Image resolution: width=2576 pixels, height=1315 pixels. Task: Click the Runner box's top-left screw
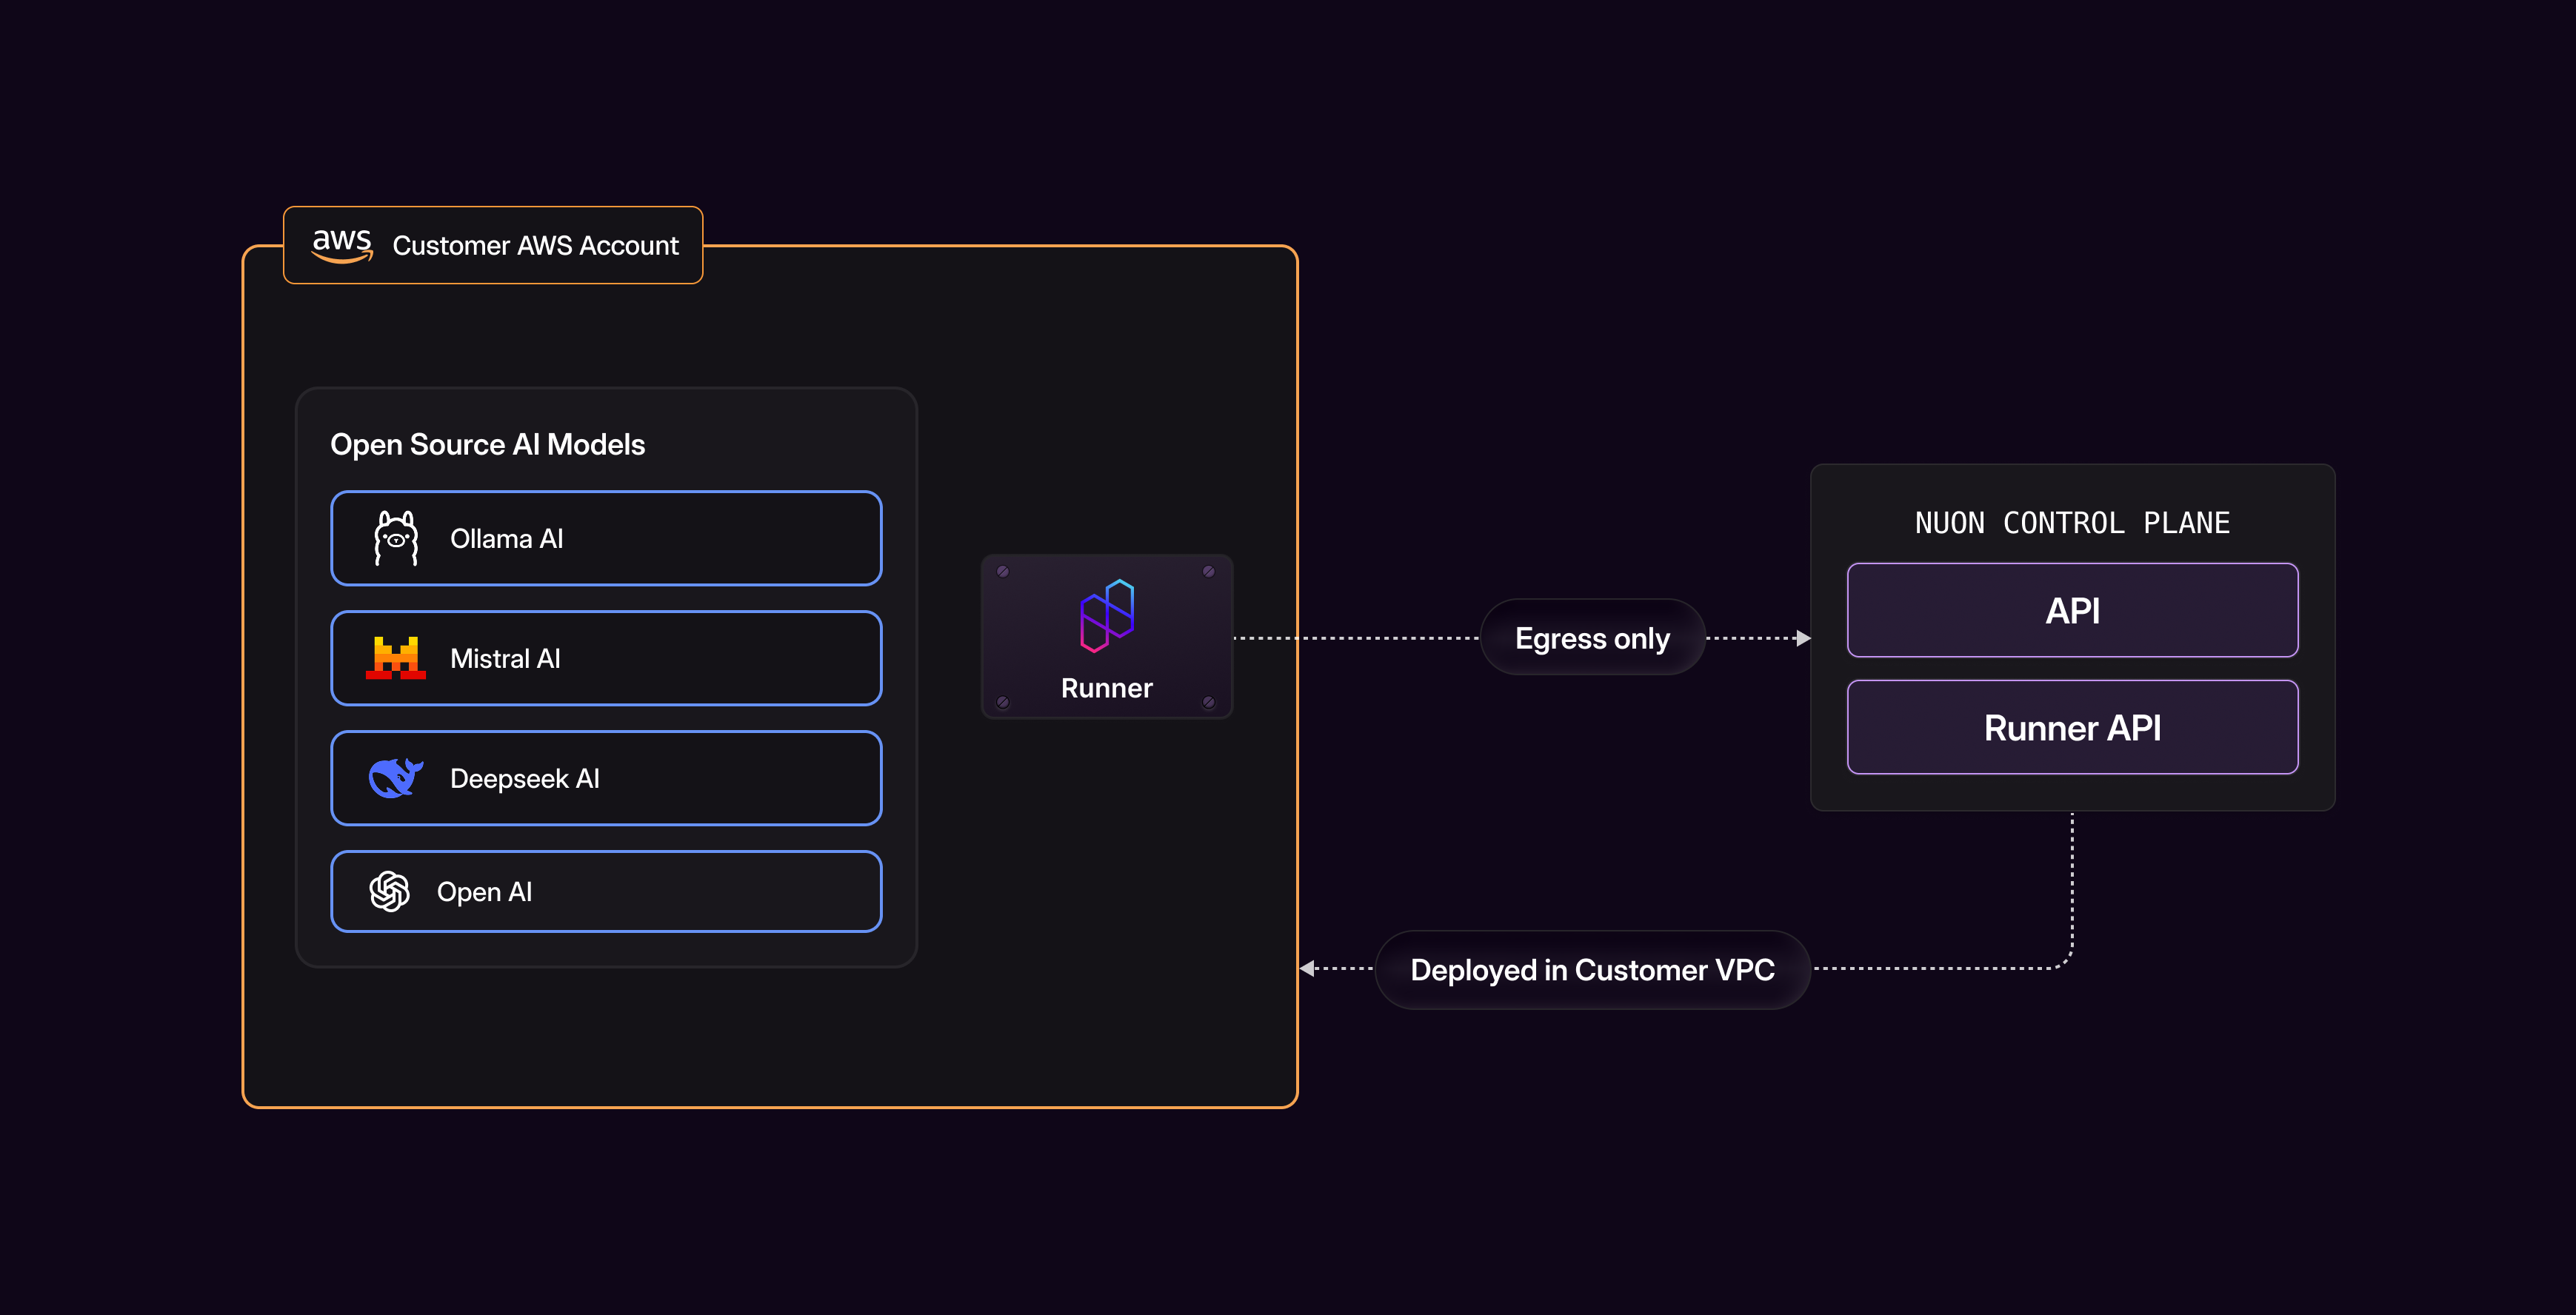coord(1003,572)
